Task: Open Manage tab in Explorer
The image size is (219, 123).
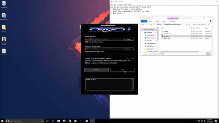Action: click(172, 21)
